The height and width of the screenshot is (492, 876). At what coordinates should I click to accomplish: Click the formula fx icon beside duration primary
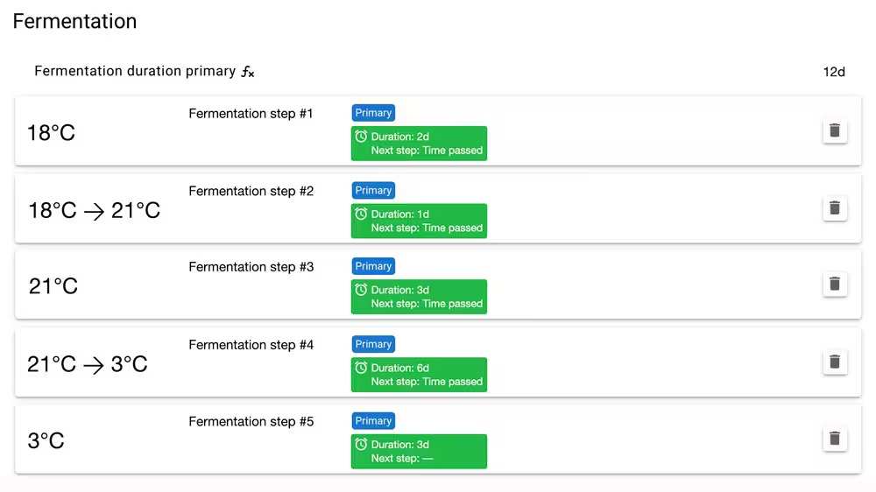(x=248, y=72)
